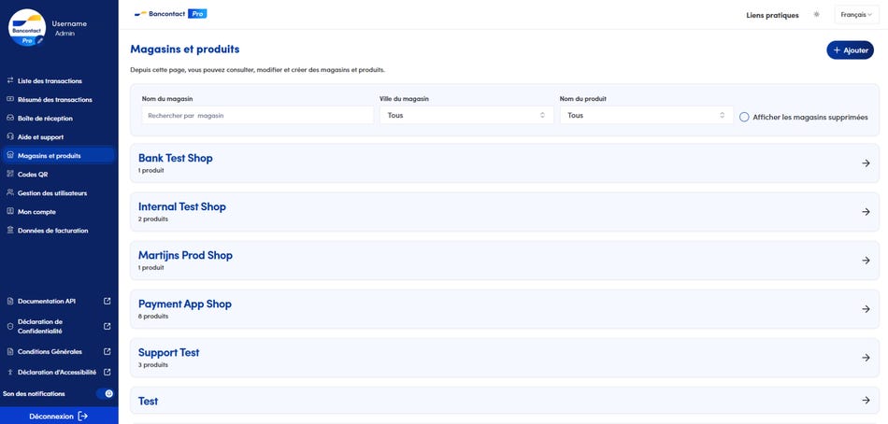Screen dimensions: 888x424
Task: Open Liste des transactions menu item
Action: coord(50,81)
